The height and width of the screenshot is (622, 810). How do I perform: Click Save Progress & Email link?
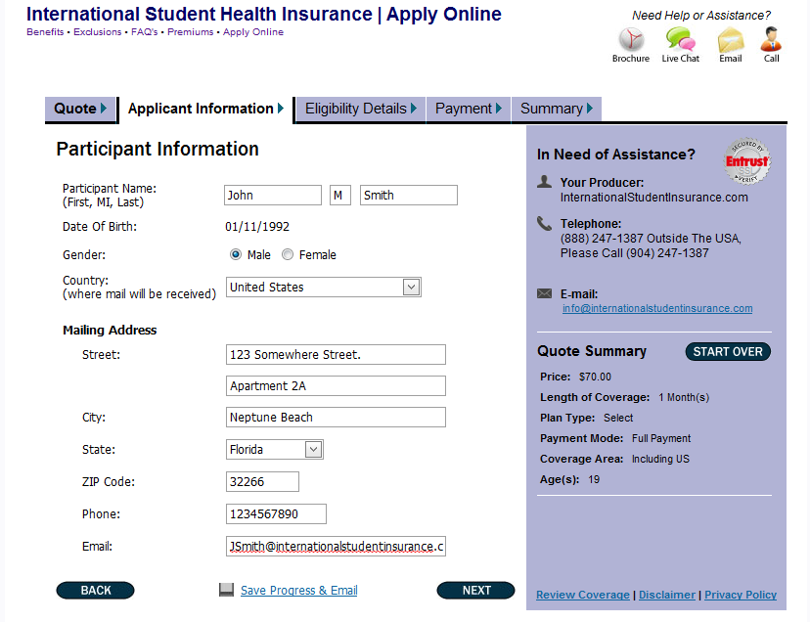pos(299,590)
